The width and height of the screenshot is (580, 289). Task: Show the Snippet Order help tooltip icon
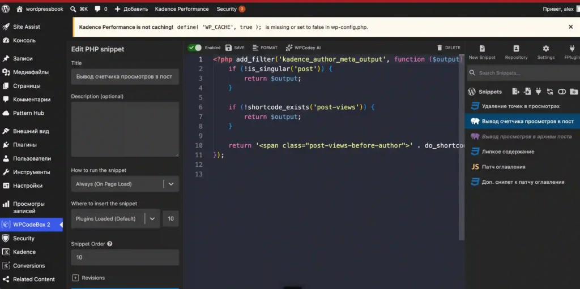tap(110, 244)
